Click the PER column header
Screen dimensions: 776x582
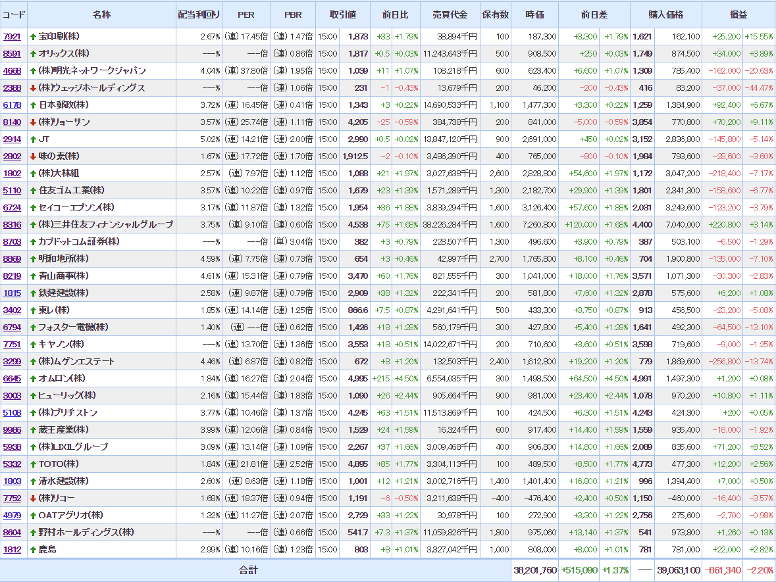click(x=246, y=14)
